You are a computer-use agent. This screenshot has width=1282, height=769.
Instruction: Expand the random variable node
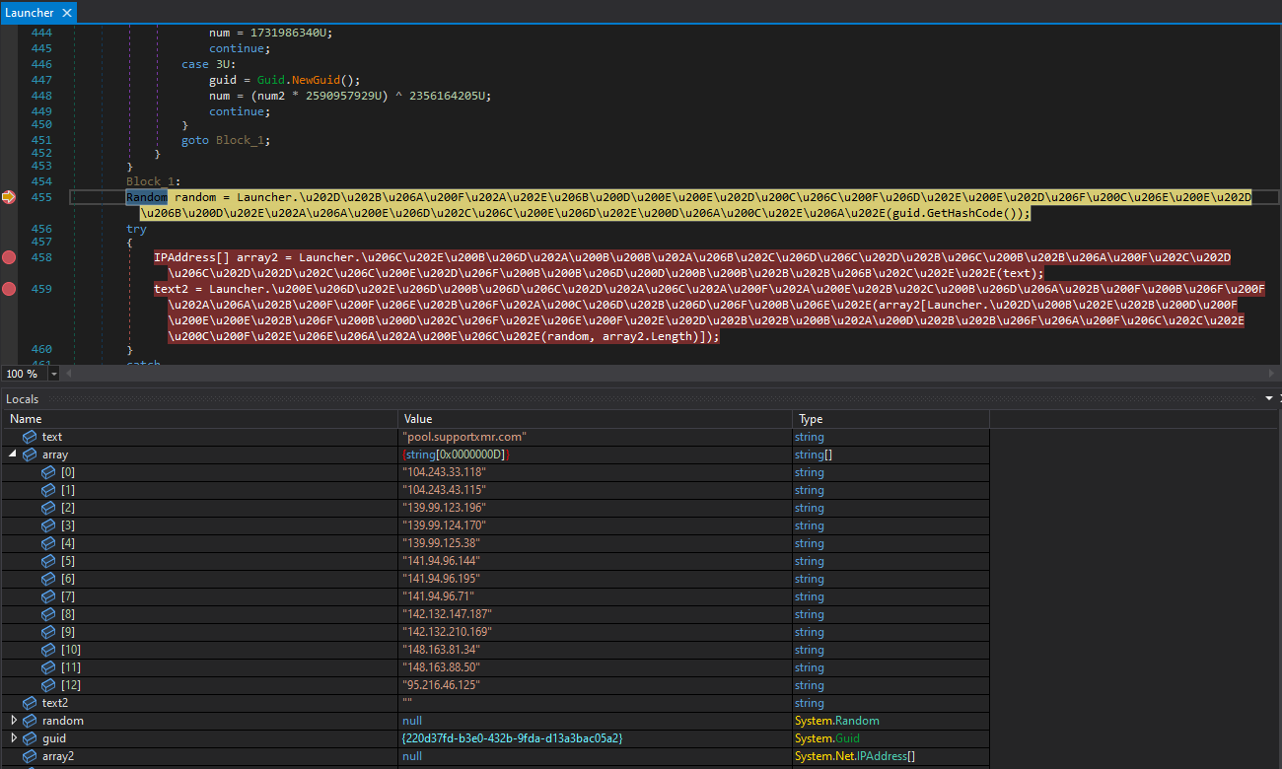point(13,721)
